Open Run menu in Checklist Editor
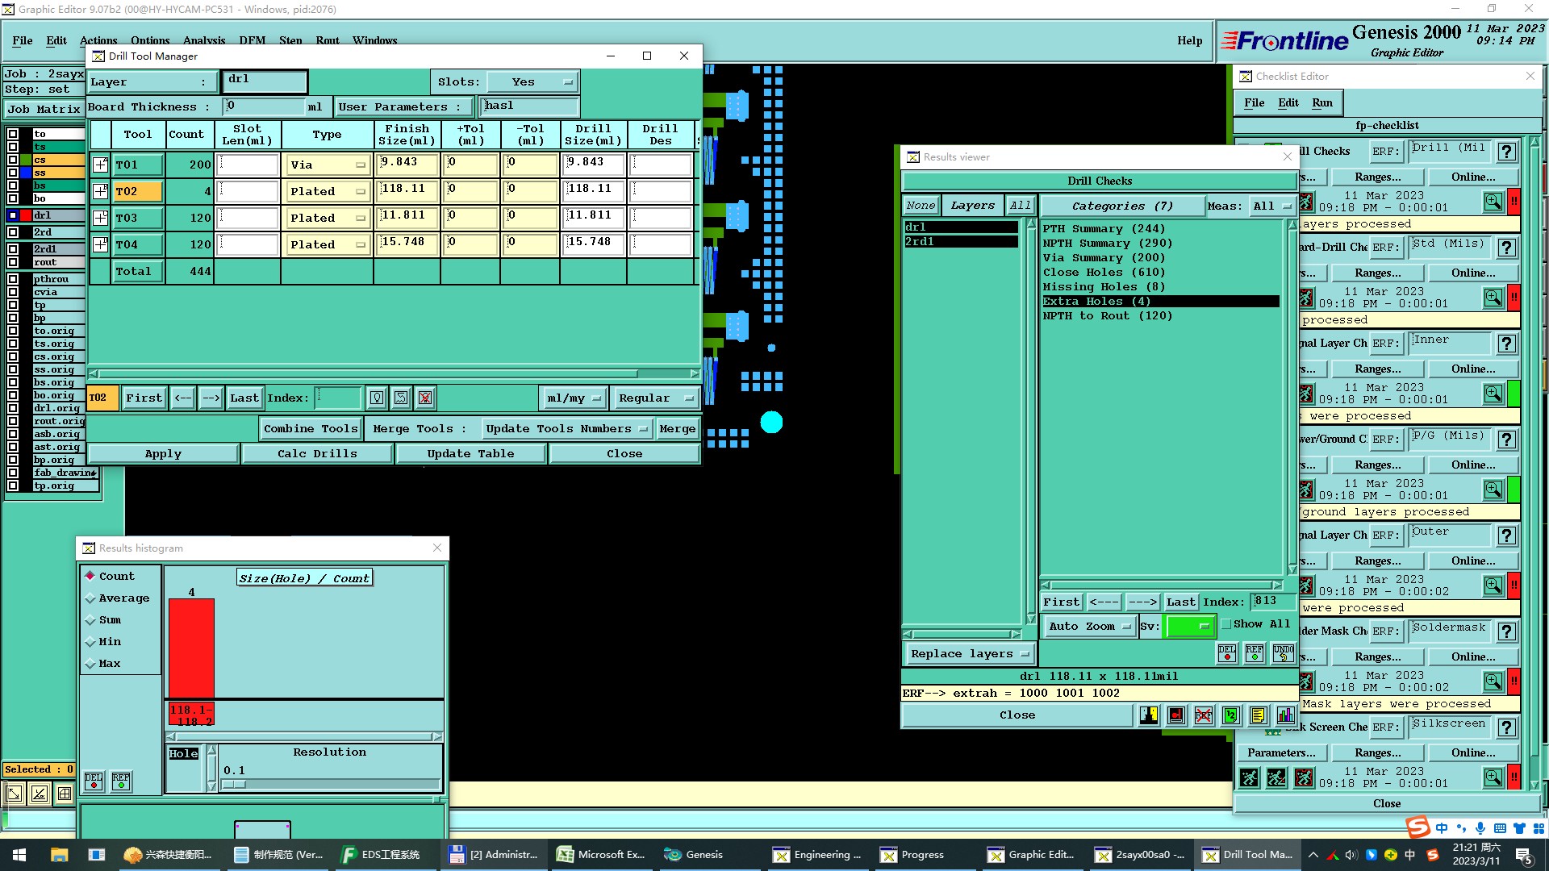Screen dimensions: 1549x871 click(x=1322, y=102)
